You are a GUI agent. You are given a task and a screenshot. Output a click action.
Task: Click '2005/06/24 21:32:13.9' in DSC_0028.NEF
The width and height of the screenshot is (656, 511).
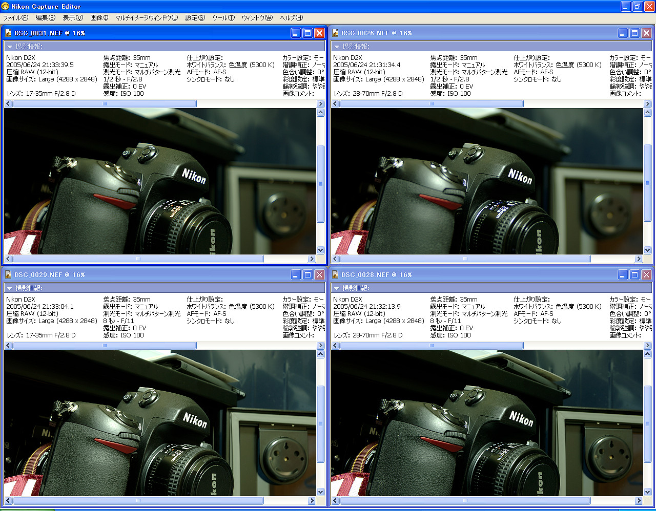click(x=367, y=307)
